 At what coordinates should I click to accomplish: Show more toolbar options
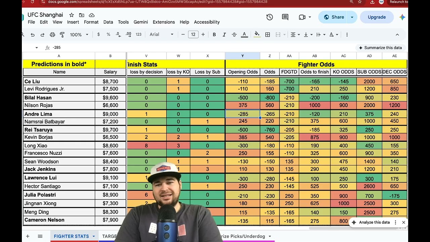pos(347,35)
